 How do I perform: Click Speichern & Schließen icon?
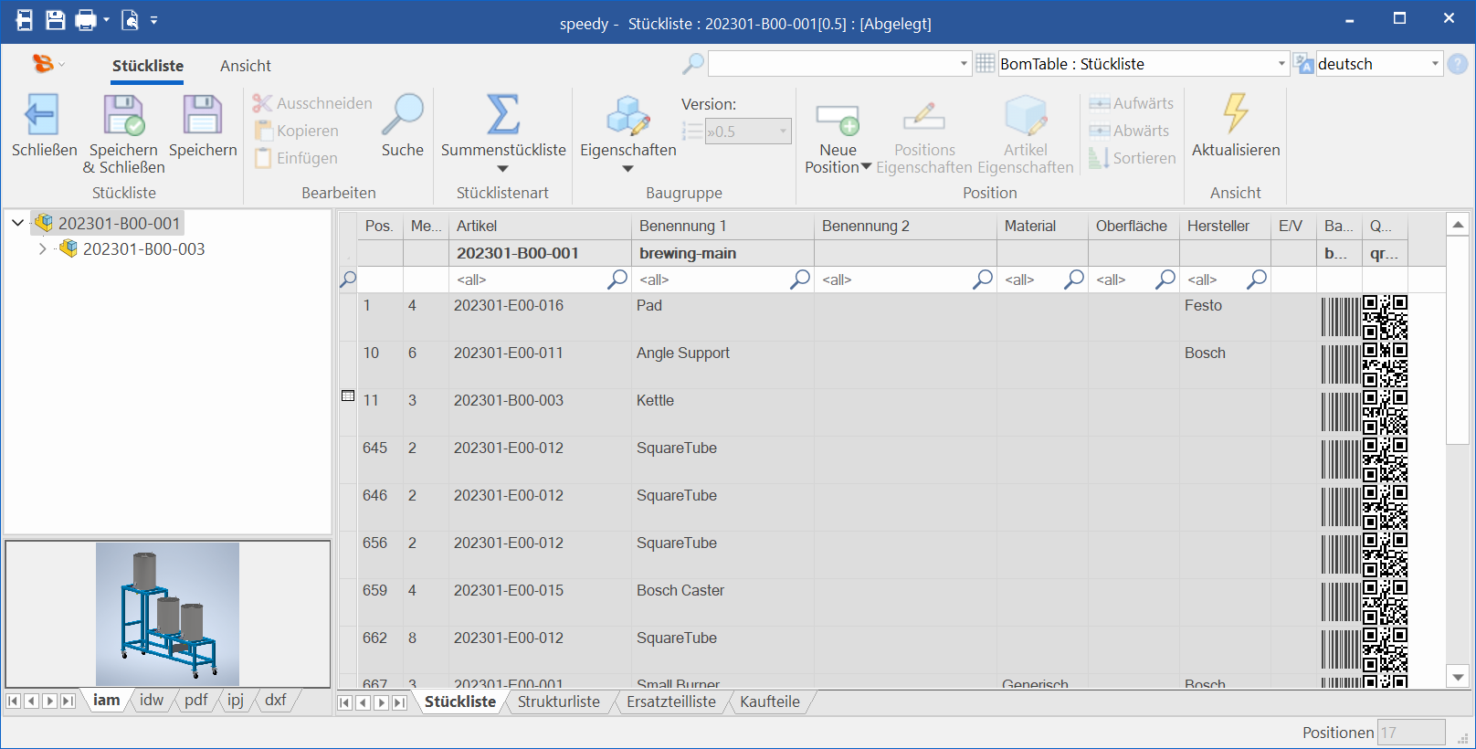(x=123, y=115)
